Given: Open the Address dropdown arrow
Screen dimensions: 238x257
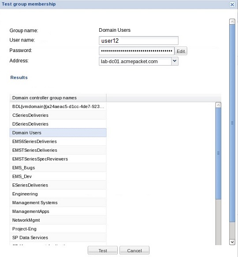Looking at the screenshot, I should pyautogui.click(x=175, y=61).
